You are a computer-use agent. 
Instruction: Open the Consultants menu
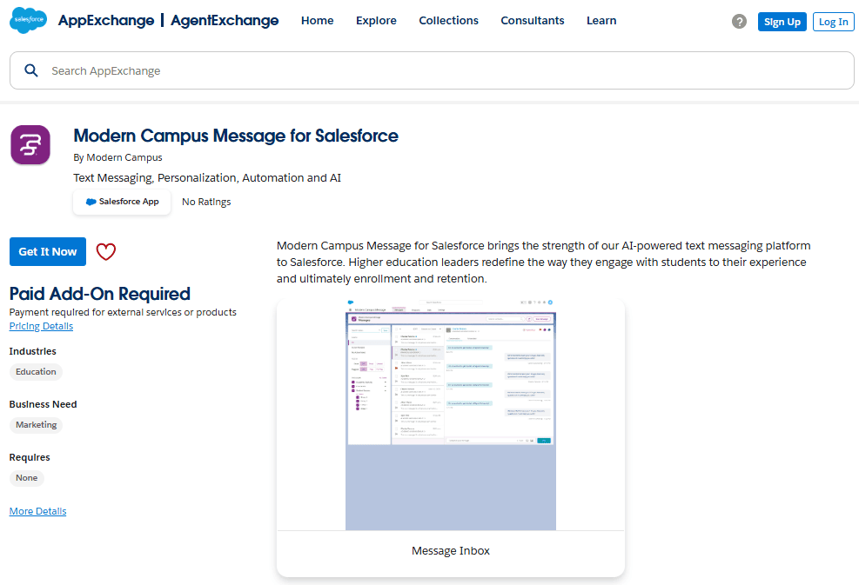pos(533,21)
